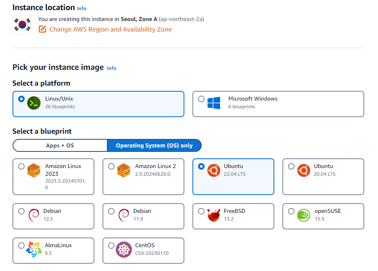Click the AlmaLinux logo icon
This screenshot has height=271, width=378.
point(34,250)
